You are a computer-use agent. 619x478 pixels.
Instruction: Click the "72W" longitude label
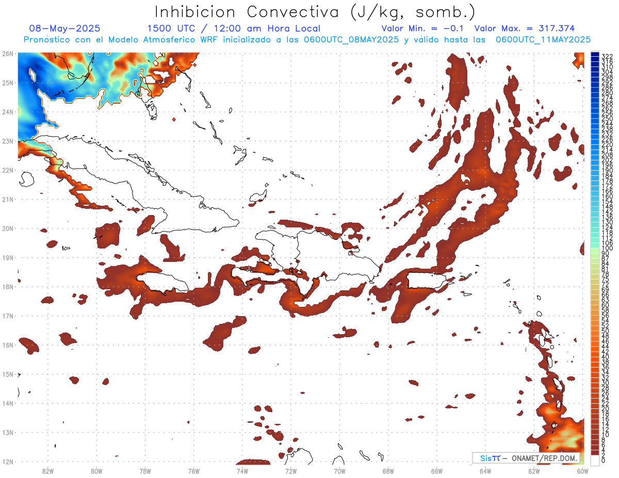coord(291,471)
